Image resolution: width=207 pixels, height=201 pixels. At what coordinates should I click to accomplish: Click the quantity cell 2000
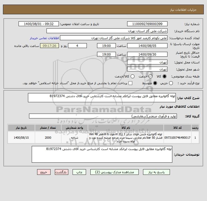[x=48, y=138]
